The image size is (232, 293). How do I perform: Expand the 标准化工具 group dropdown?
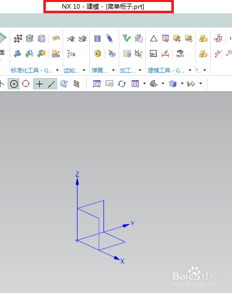click(57, 70)
